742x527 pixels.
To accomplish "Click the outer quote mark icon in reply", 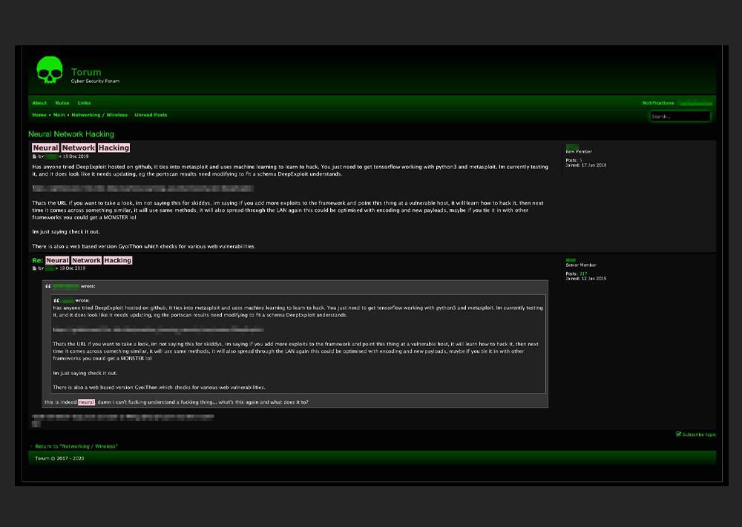I will (x=48, y=286).
